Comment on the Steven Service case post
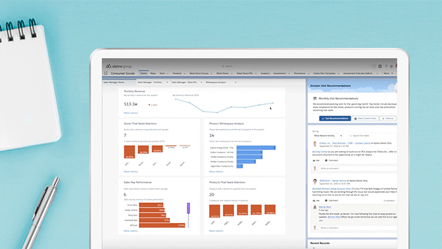The height and width of the screenshot is (249, 442). (331, 201)
